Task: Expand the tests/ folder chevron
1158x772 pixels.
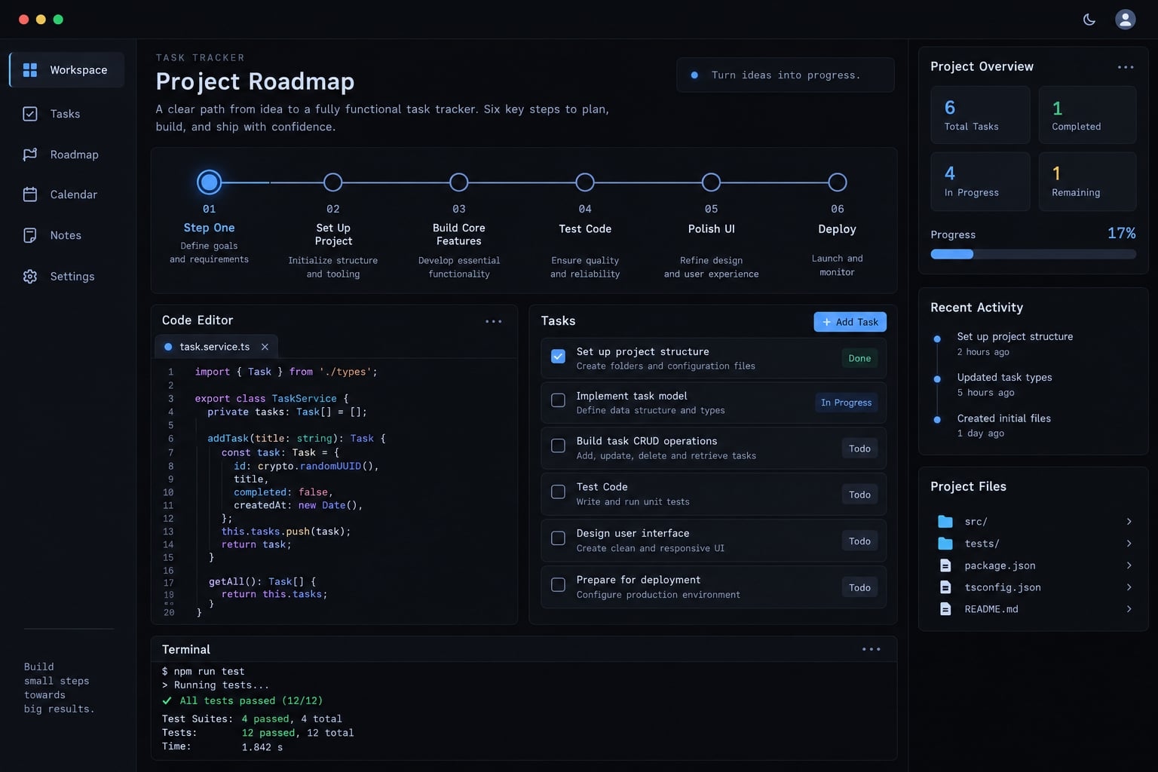Action: click(x=1129, y=544)
